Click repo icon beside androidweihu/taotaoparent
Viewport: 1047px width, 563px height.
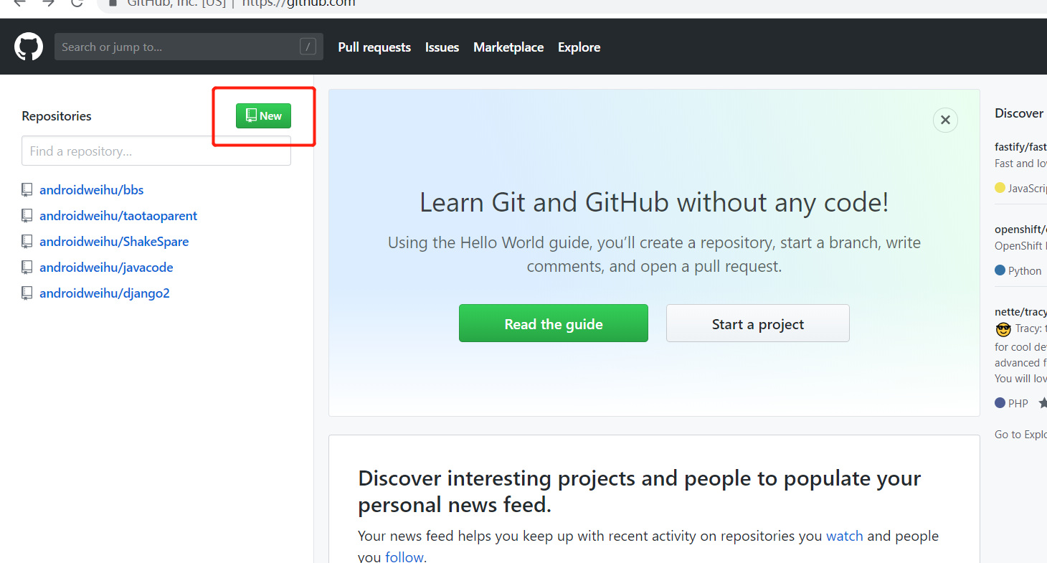click(x=27, y=216)
